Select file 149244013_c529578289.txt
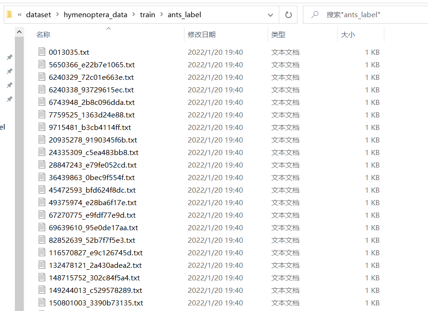 pos(95,291)
